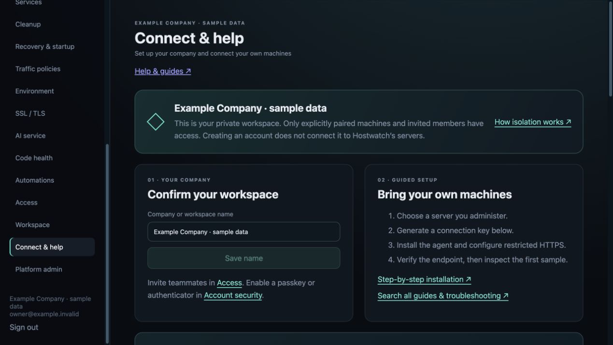The image size is (613, 345).
Task: Open Automations in sidebar
Action: pyautogui.click(x=52, y=180)
